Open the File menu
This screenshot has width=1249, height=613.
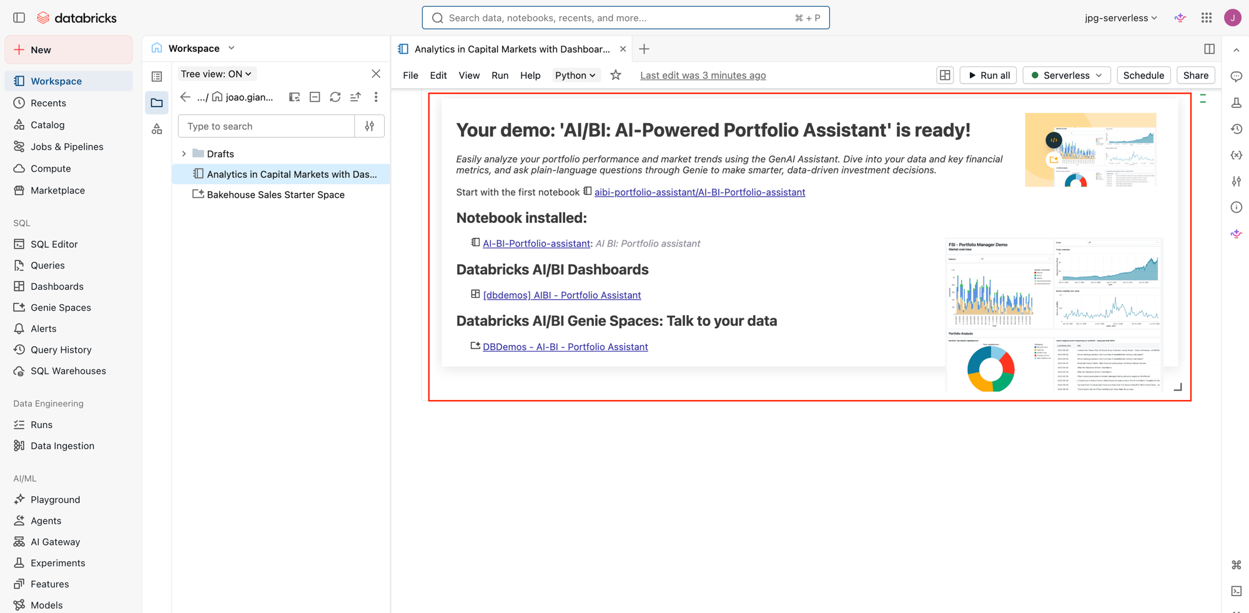(410, 75)
